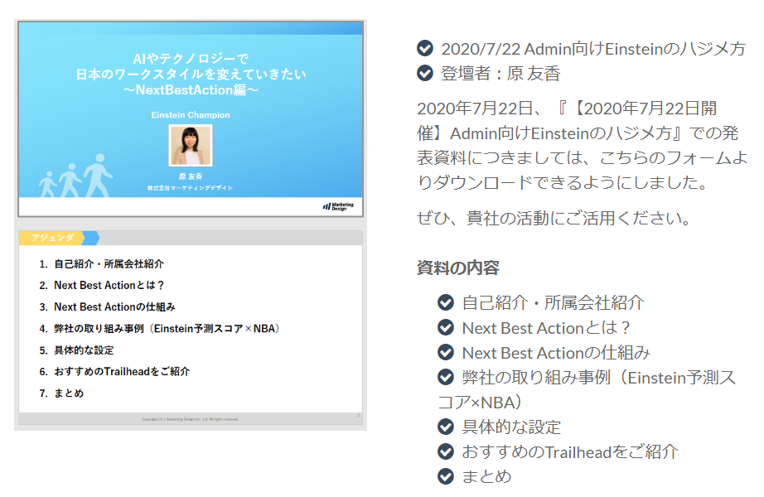
Task: Select the presenter photo of 原 友香
Action: 191,146
